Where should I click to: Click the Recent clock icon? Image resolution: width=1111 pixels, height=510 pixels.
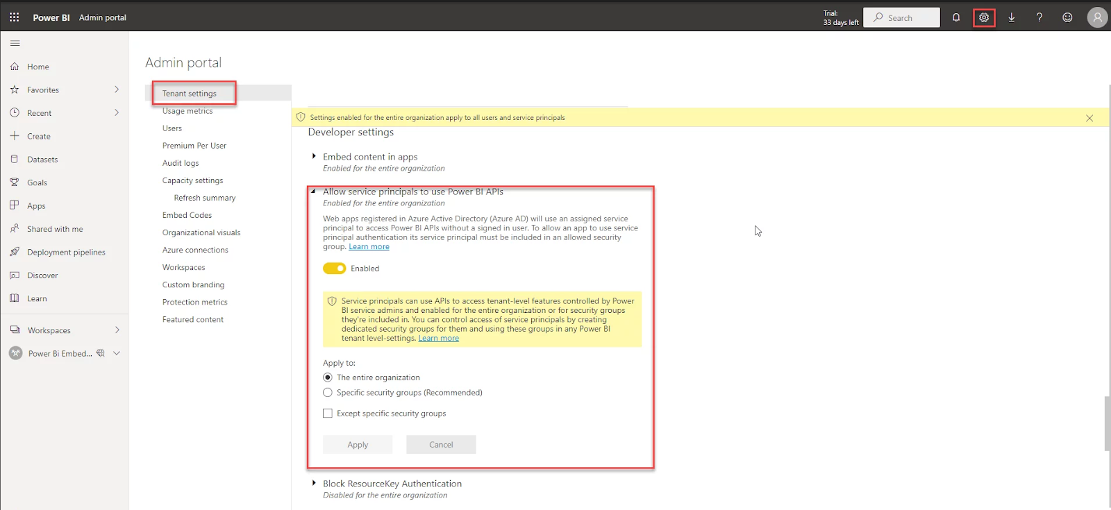(15, 112)
